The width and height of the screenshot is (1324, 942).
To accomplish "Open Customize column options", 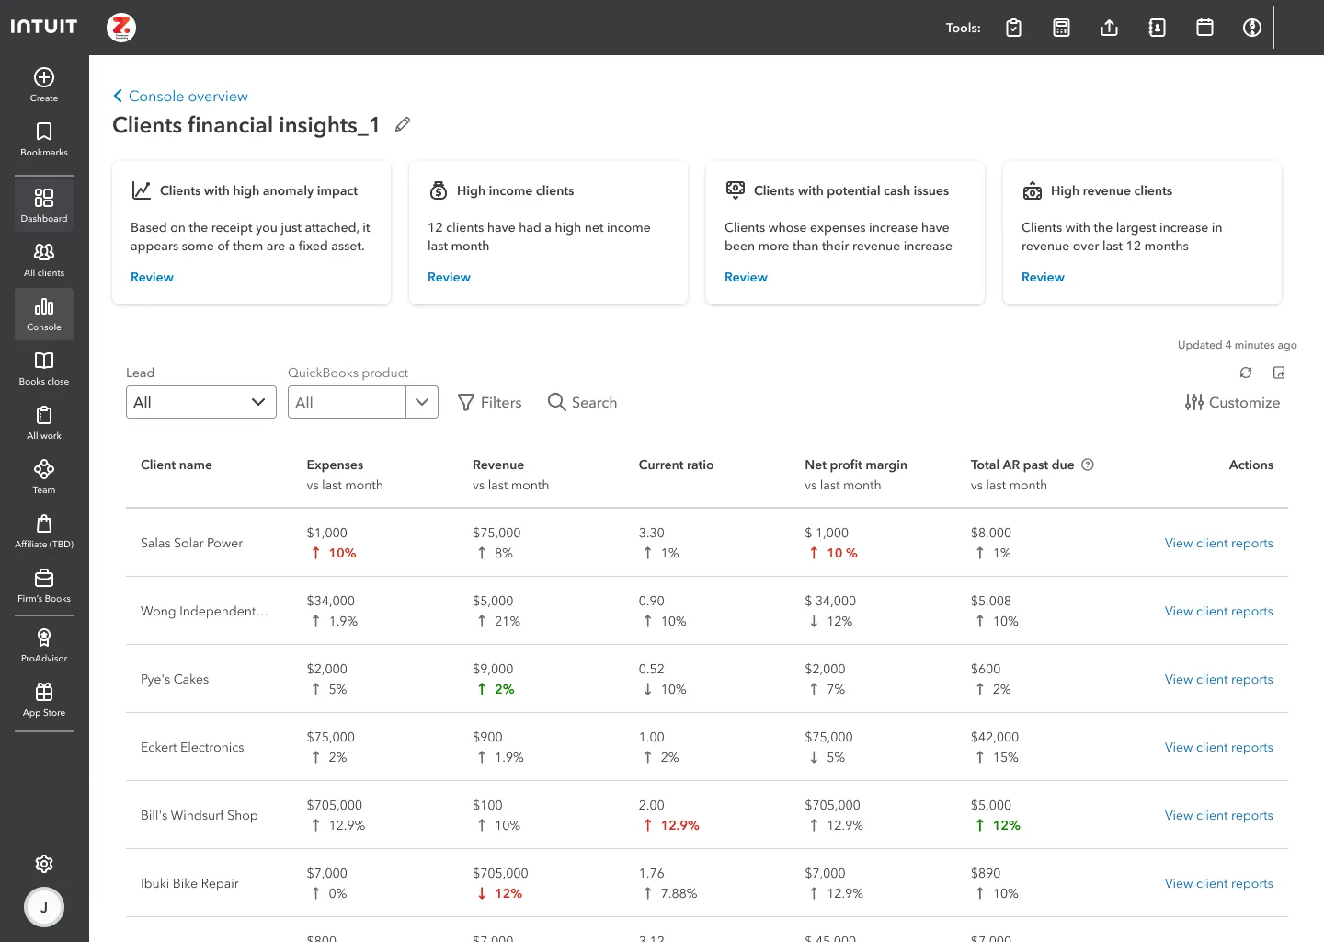I will tap(1232, 402).
